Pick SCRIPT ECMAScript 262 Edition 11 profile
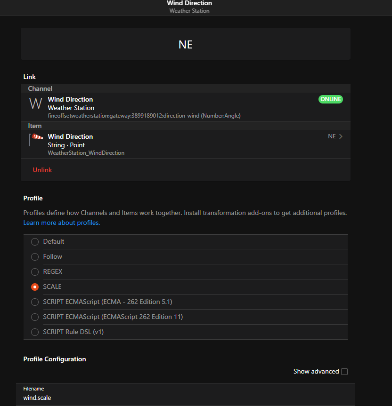The width and height of the screenshot is (392, 406). (35, 317)
